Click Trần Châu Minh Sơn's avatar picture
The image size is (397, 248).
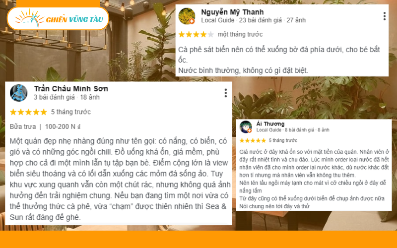(x=19, y=93)
